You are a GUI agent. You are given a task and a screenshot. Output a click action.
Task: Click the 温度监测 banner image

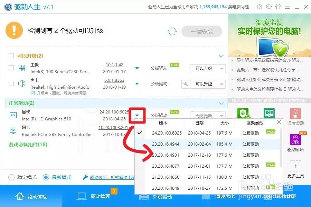pyautogui.click(x=269, y=36)
